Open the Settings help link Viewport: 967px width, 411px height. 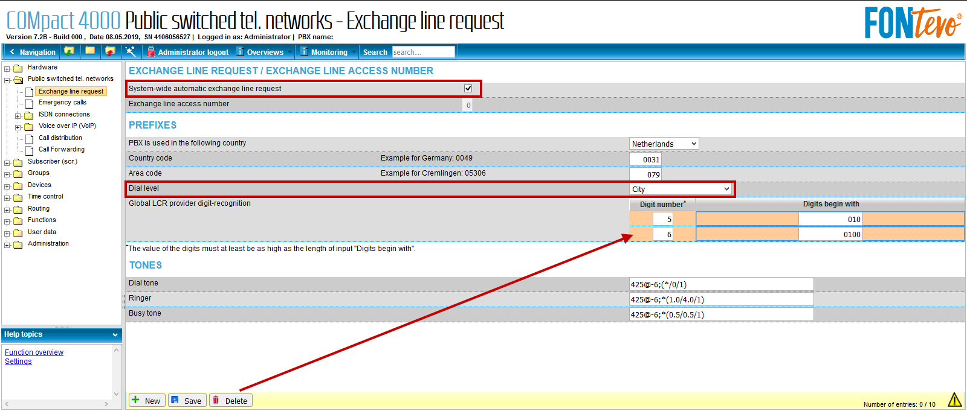[x=18, y=362]
